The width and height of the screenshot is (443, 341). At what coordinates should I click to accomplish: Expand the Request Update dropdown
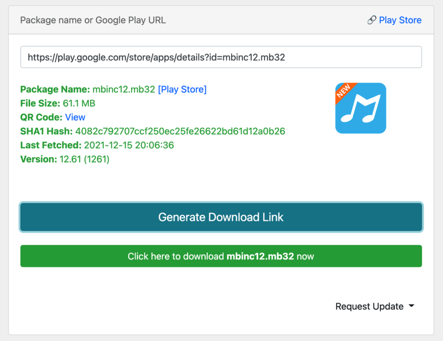[x=375, y=306]
